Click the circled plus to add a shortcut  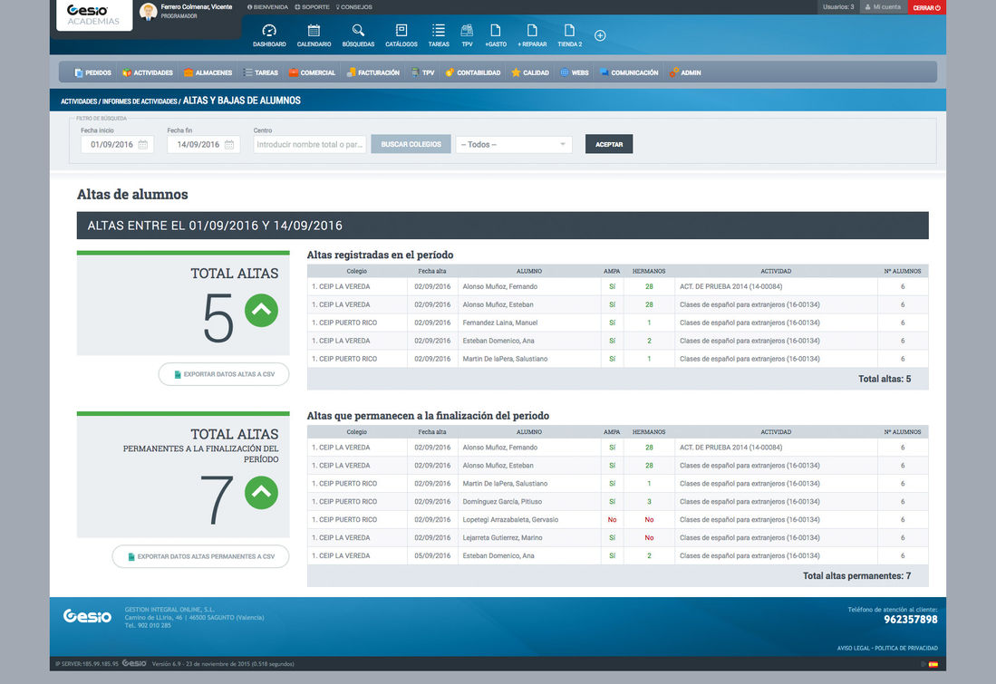[600, 35]
